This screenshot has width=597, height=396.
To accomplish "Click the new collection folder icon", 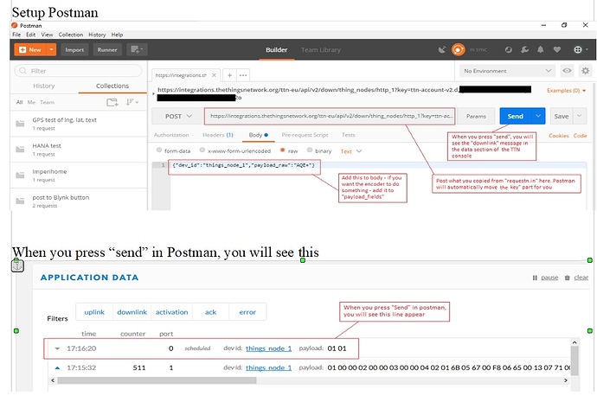I will 112,102.
